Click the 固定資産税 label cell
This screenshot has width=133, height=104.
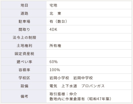[24, 54]
